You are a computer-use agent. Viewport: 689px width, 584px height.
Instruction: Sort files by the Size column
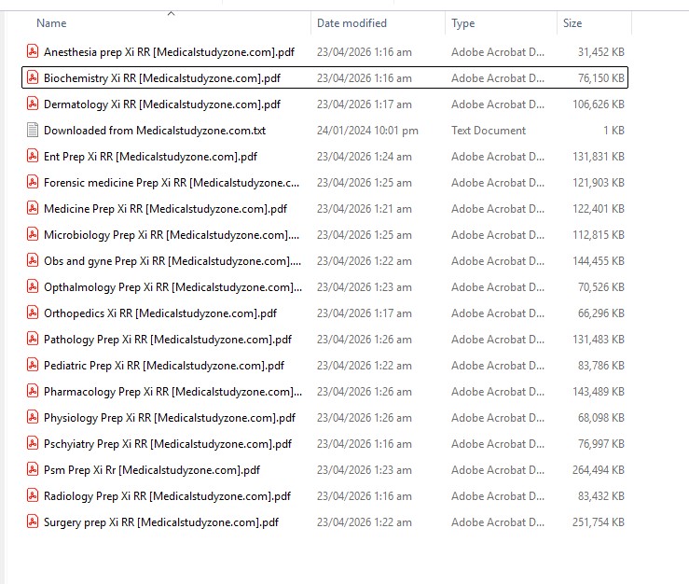pos(572,23)
